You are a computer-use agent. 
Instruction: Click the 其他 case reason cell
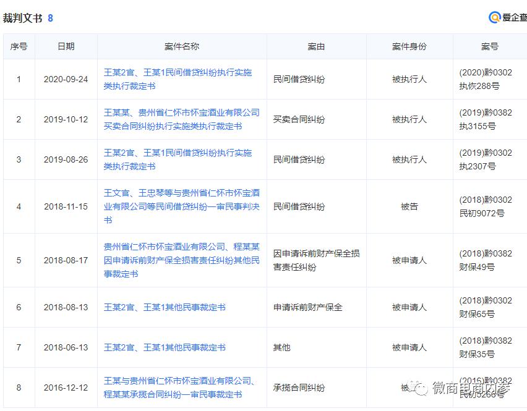[281, 347]
